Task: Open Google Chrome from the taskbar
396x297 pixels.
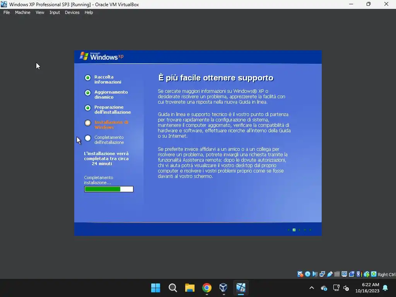Action: 207,288
